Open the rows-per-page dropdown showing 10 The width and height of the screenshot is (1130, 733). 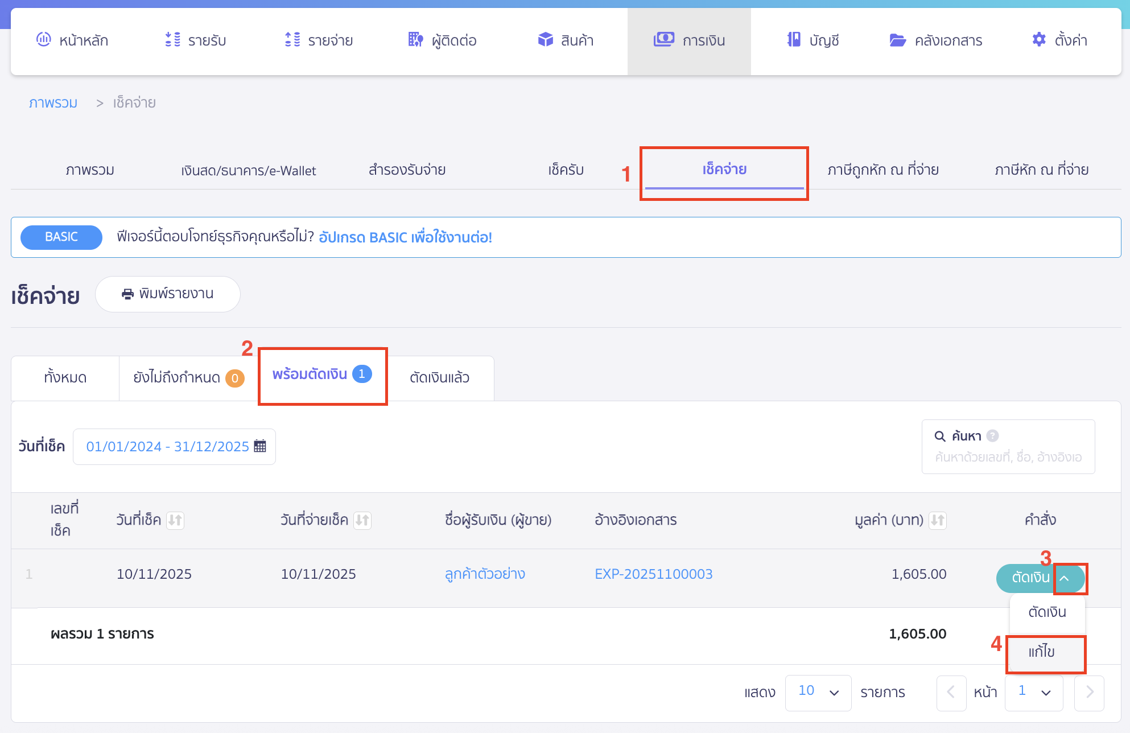[818, 693]
